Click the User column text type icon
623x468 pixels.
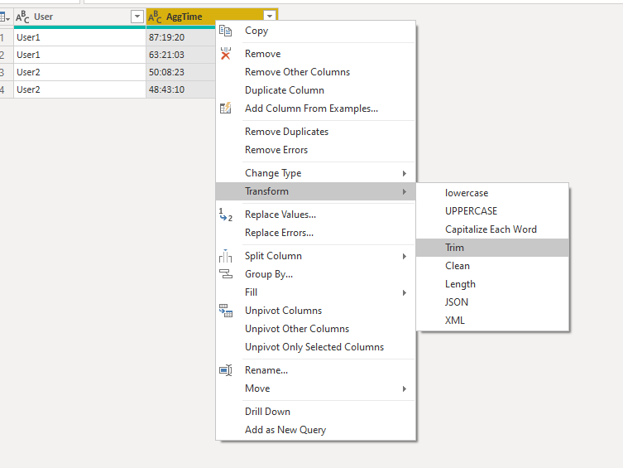click(22, 17)
